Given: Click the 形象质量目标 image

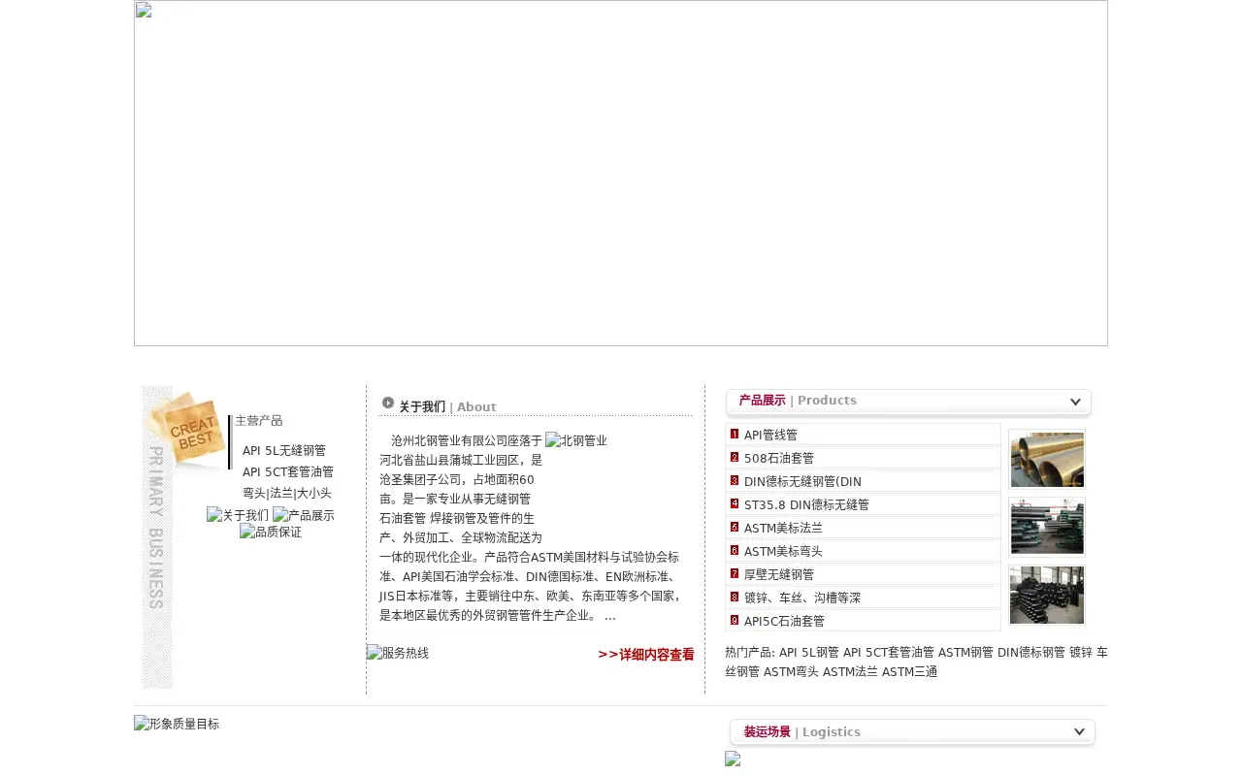Looking at the screenshot, I should click(177, 724).
